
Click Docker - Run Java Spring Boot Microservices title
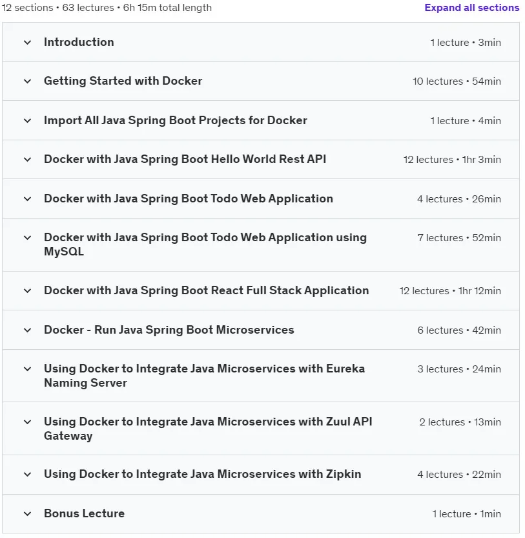click(x=169, y=330)
